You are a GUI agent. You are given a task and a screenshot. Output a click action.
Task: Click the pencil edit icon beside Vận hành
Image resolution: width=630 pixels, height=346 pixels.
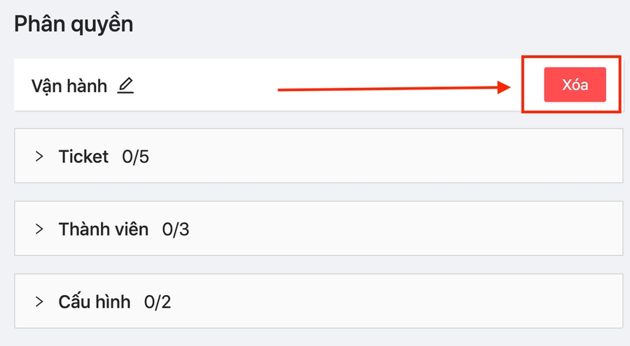(x=125, y=86)
